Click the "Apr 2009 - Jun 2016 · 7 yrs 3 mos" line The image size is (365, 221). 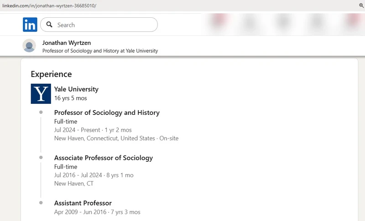(x=97, y=212)
